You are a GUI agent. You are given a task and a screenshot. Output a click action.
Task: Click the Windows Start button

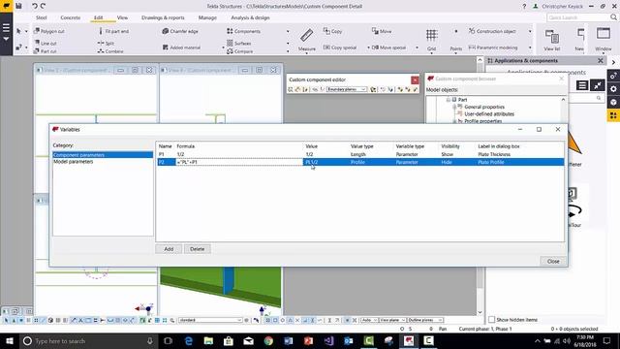(10, 340)
